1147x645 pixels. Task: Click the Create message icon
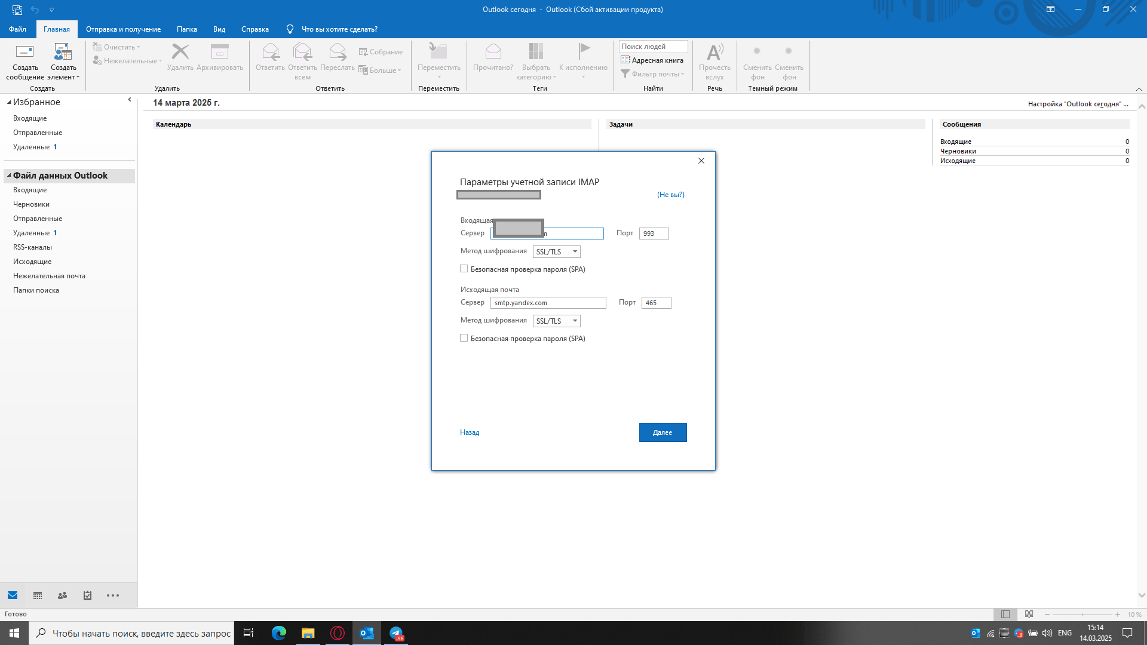[25, 52]
